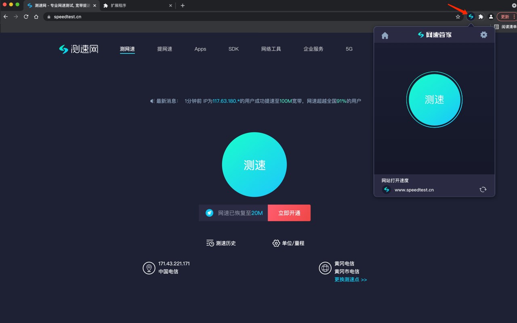Open the 提网速 navigation item
The width and height of the screenshot is (517, 323).
click(x=165, y=49)
